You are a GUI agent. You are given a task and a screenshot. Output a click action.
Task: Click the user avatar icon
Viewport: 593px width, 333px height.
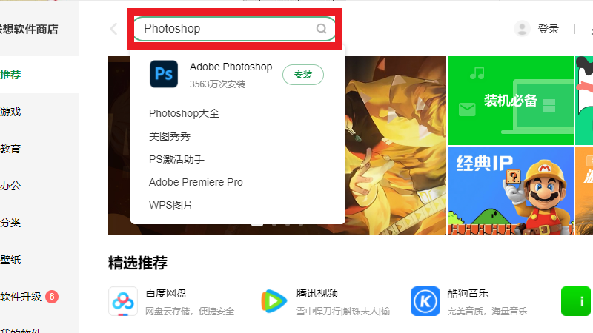coord(522,29)
